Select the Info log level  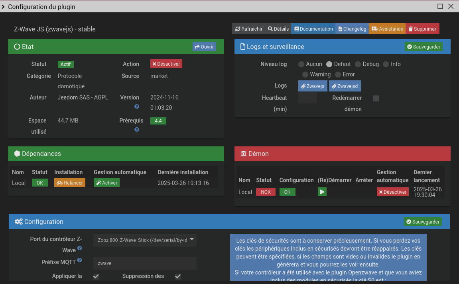click(386, 64)
